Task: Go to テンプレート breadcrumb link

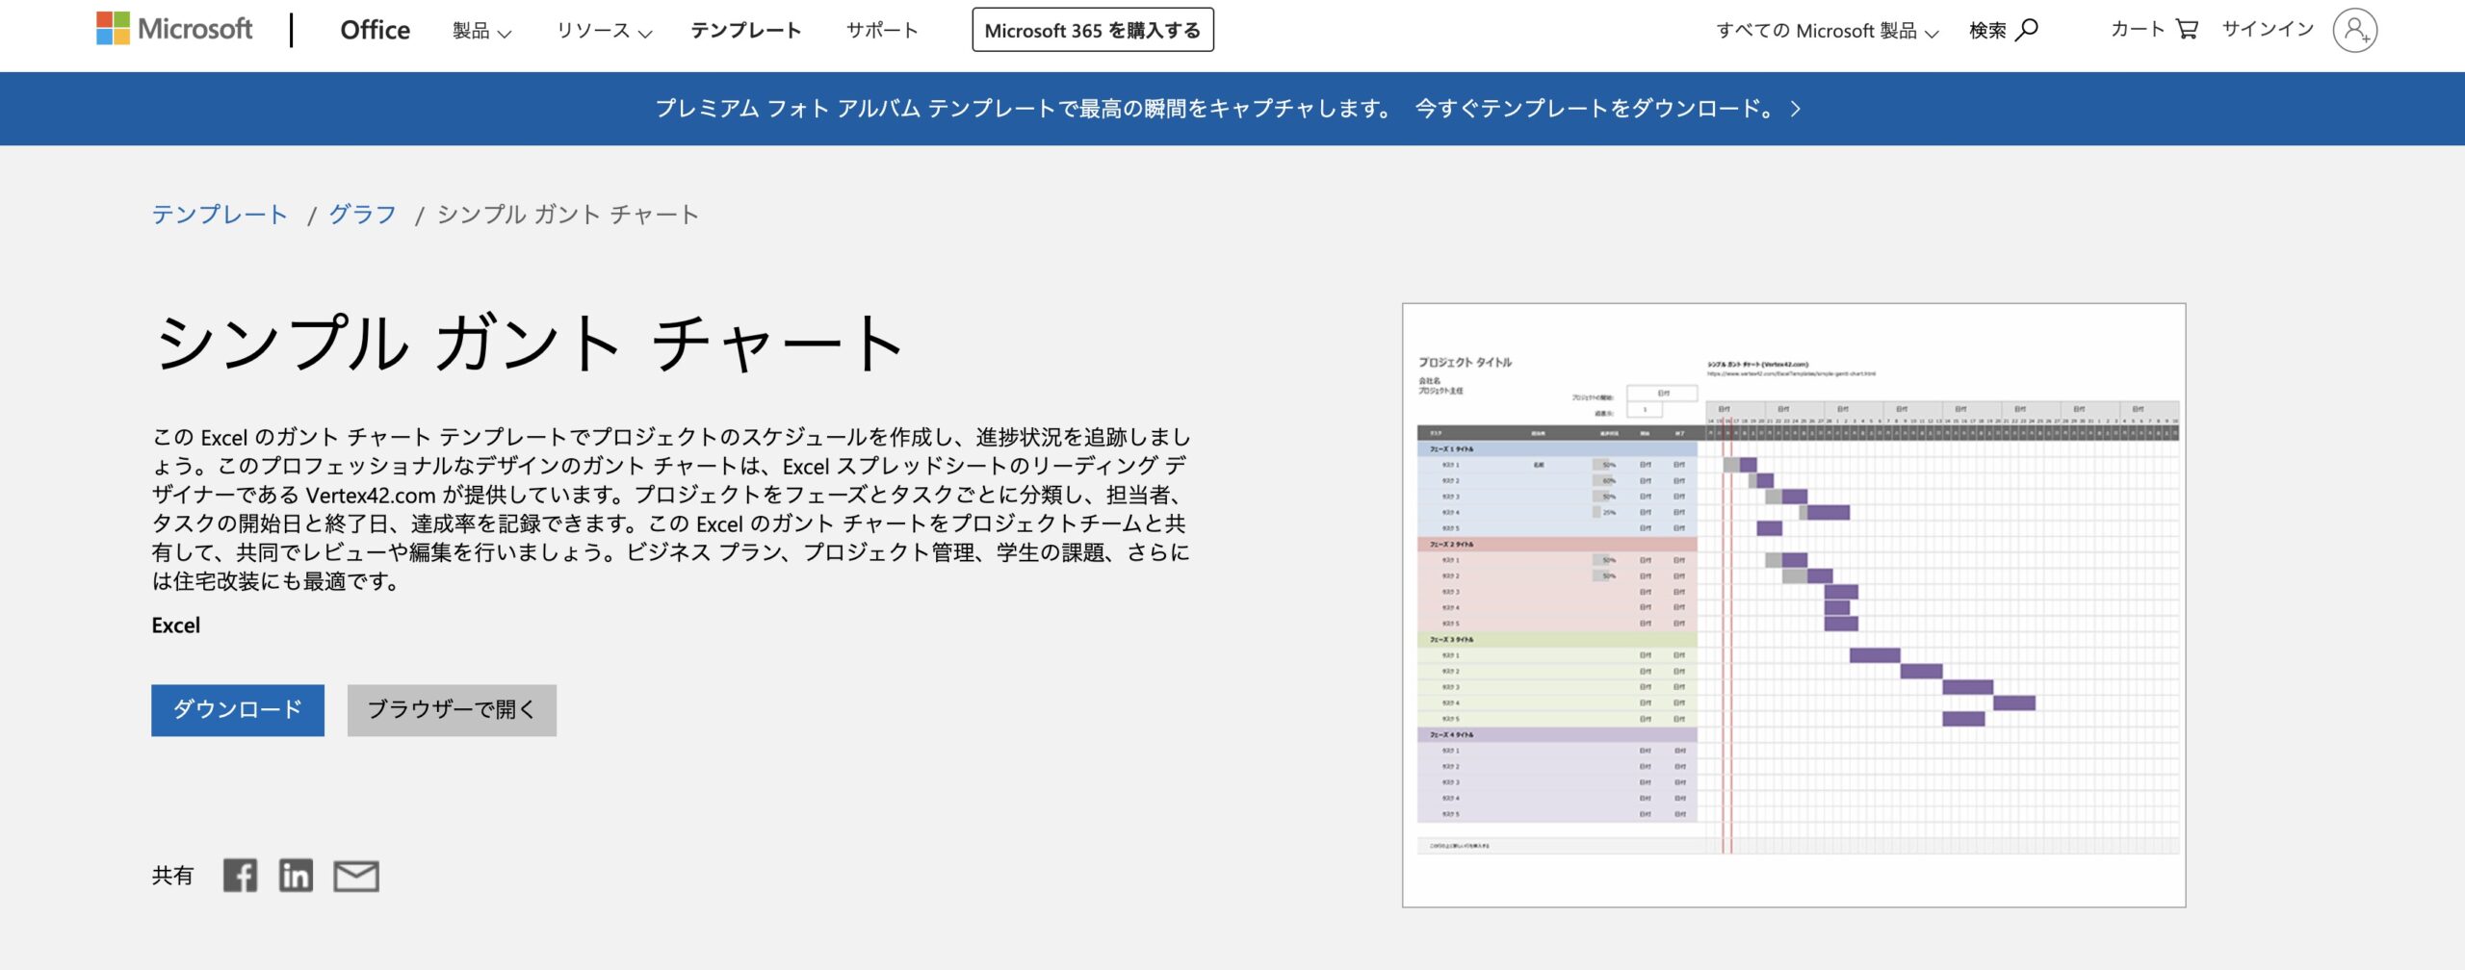Action: [x=220, y=215]
